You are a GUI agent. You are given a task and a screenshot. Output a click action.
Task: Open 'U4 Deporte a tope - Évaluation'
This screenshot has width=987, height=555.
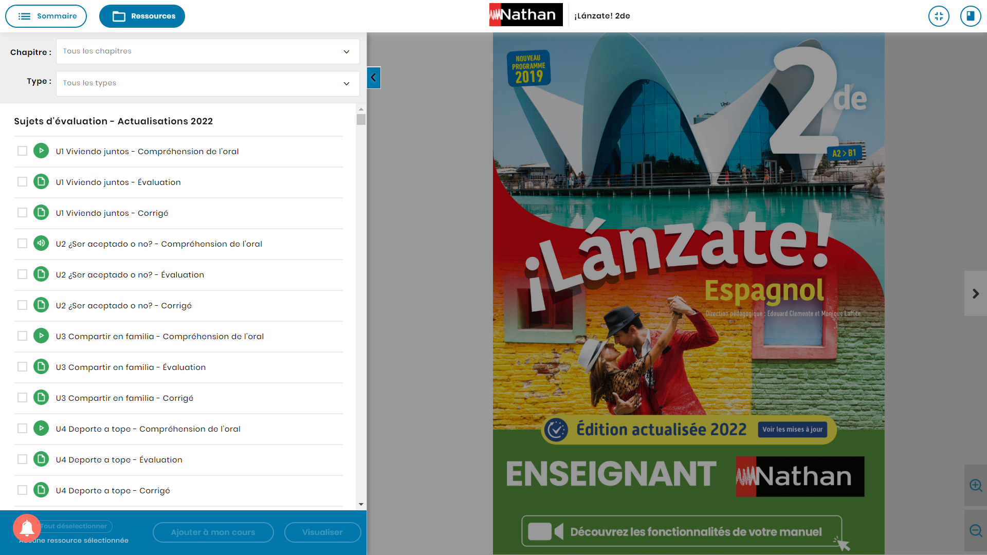coord(119,460)
